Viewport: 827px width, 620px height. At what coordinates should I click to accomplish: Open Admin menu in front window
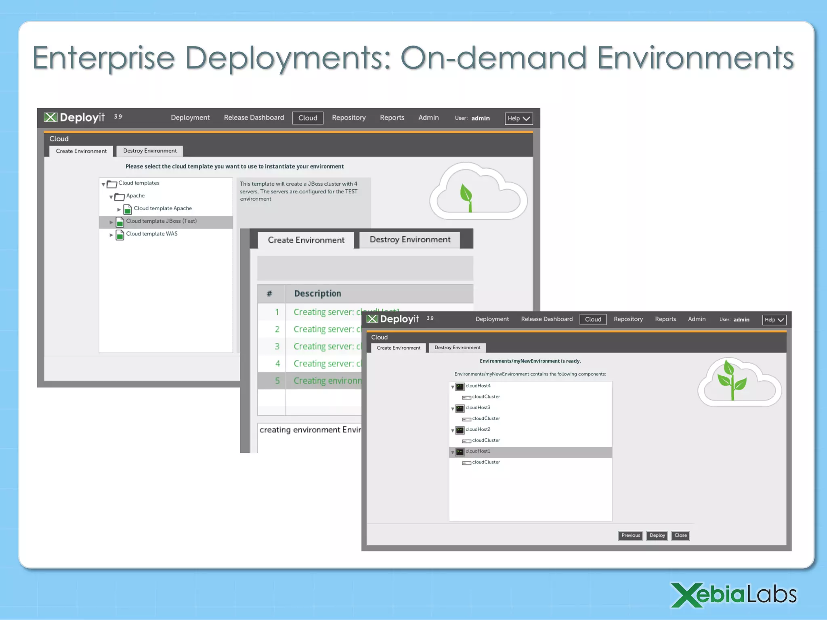click(697, 319)
